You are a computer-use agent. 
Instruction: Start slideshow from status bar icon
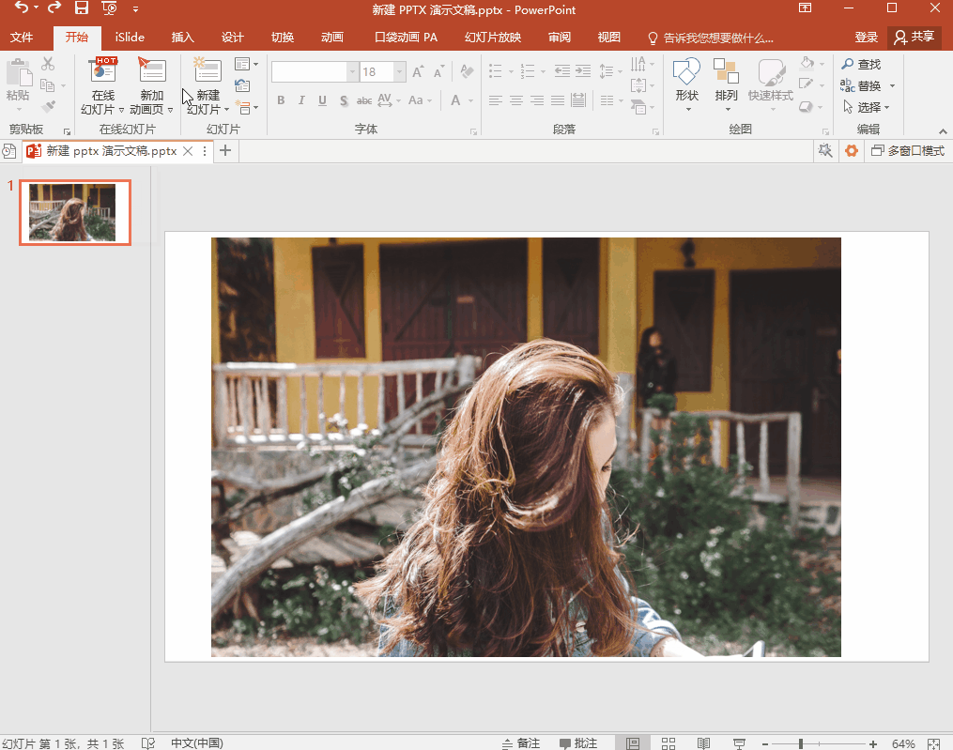(x=737, y=743)
